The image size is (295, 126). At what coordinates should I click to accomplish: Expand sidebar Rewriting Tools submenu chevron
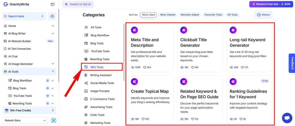click(52, 104)
